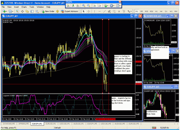Click the EURJPY,M5 mini chart window

pyautogui.click(x=161, y=103)
